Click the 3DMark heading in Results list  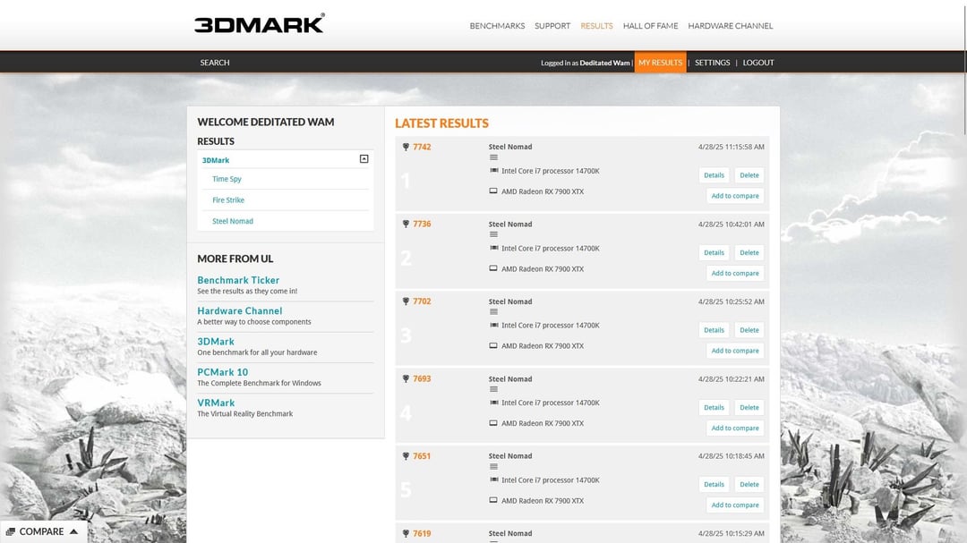[x=216, y=160]
